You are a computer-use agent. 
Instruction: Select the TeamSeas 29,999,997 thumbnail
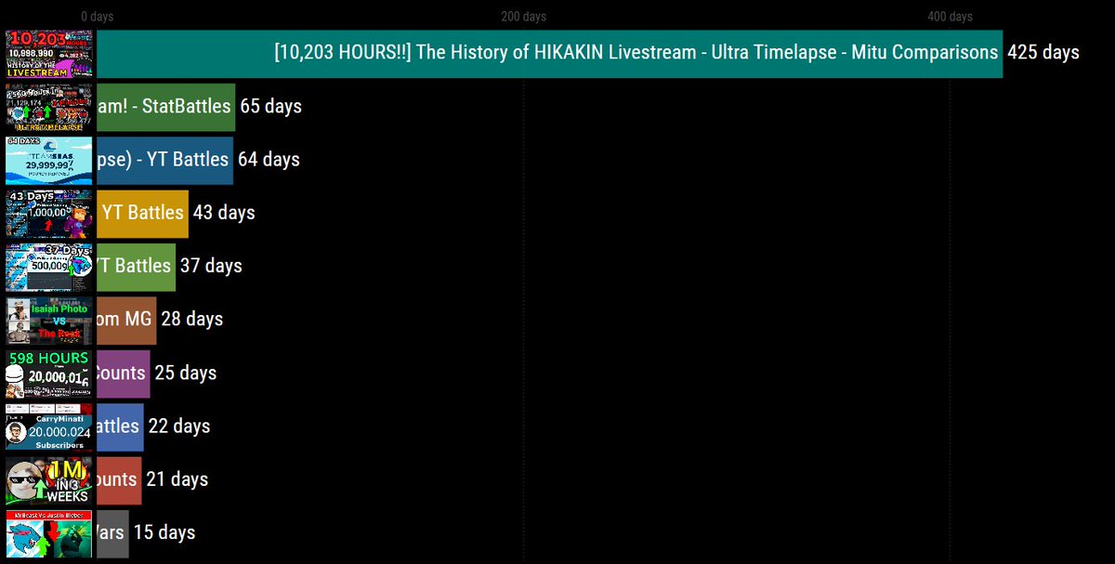tap(49, 160)
